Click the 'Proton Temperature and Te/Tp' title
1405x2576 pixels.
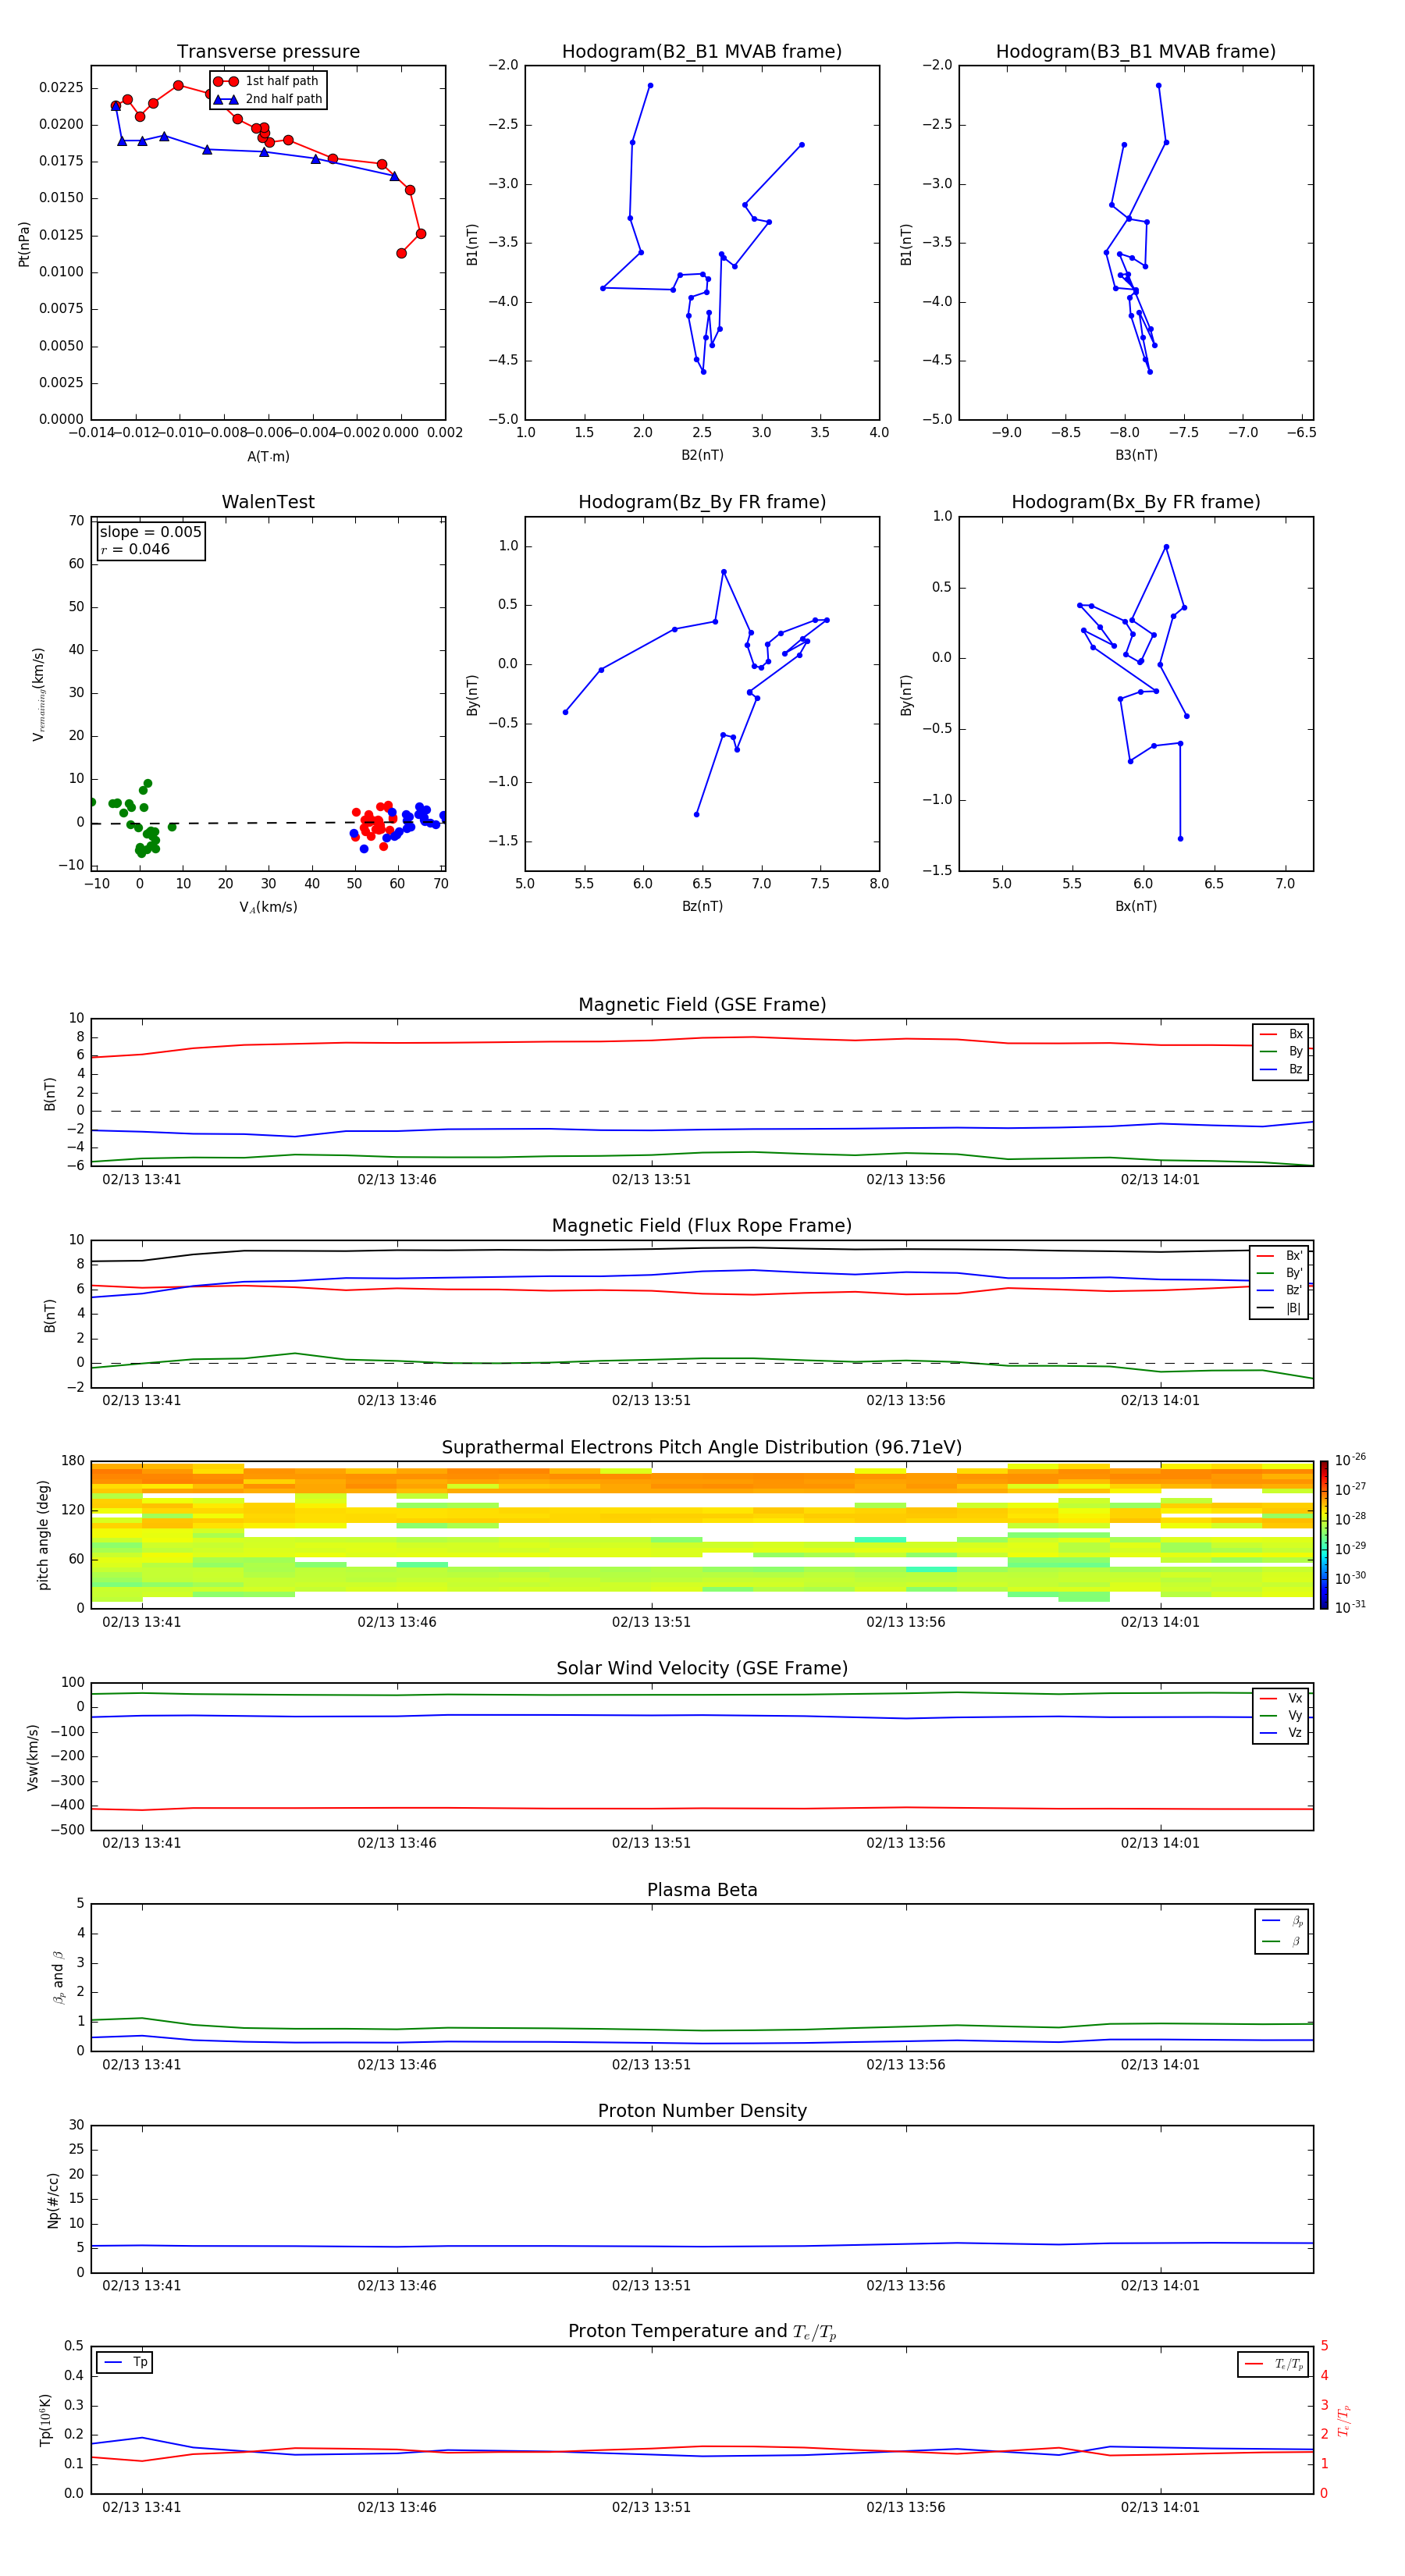point(702,2332)
